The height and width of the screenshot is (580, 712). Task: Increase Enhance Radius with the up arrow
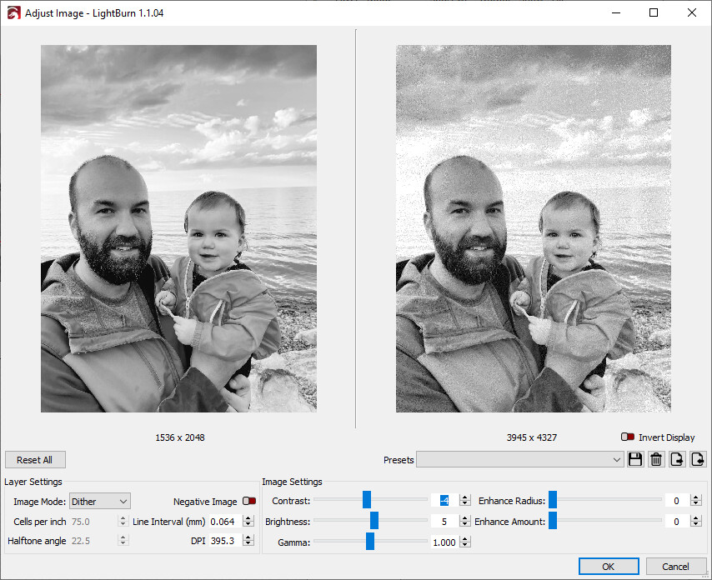click(x=695, y=497)
